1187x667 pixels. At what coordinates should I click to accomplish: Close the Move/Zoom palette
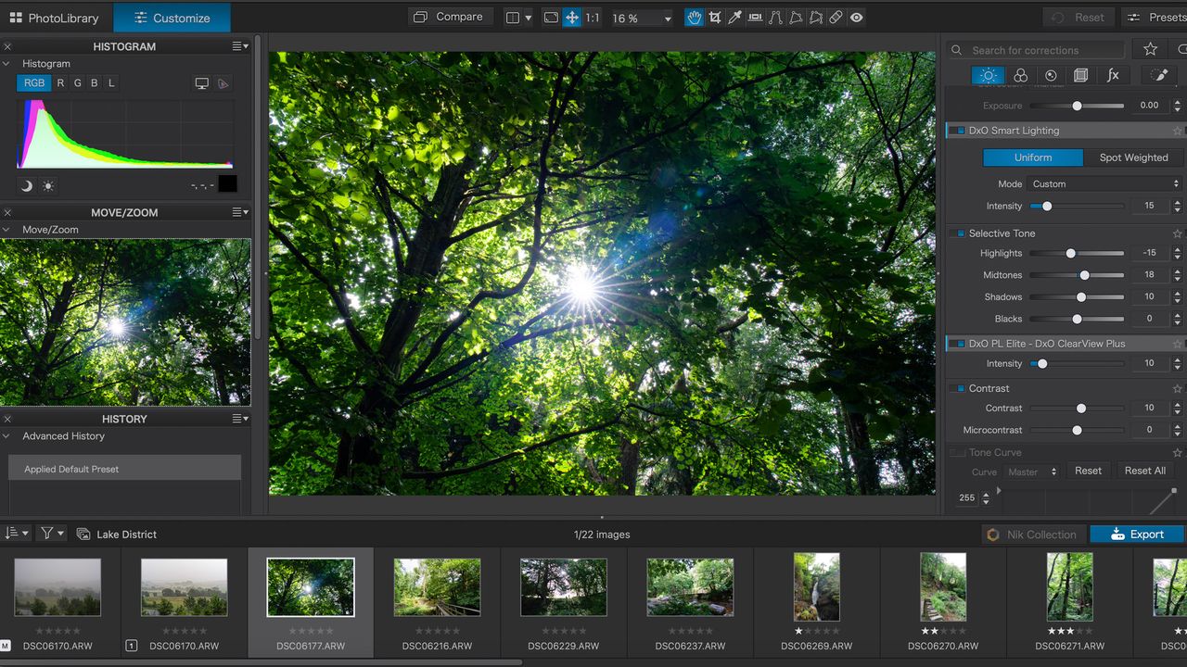pos(7,212)
